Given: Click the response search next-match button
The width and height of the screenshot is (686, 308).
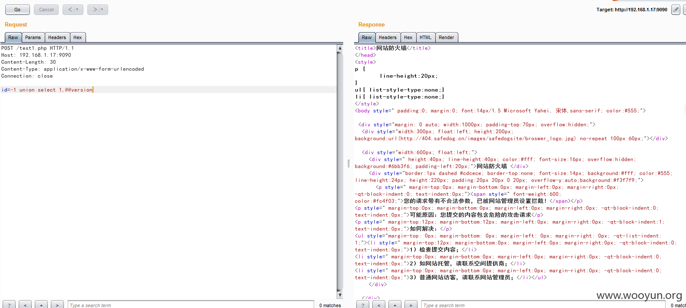Looking at the screenshot, I should click(x=411, y=305).
